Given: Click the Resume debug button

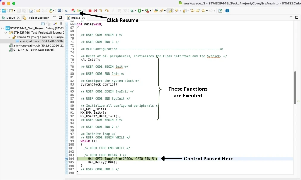Looking at the screenshot, I should click(x=79, y=11).
